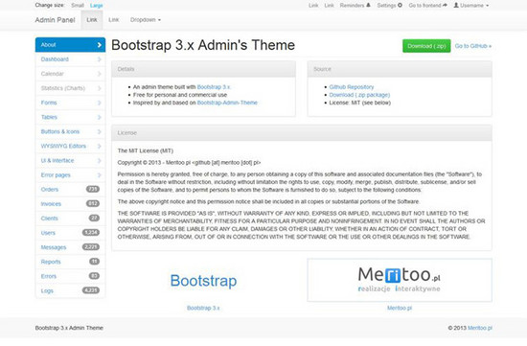The image size is (527, 346).
Task: Switch text size to Small
Action: coord(78,6)
